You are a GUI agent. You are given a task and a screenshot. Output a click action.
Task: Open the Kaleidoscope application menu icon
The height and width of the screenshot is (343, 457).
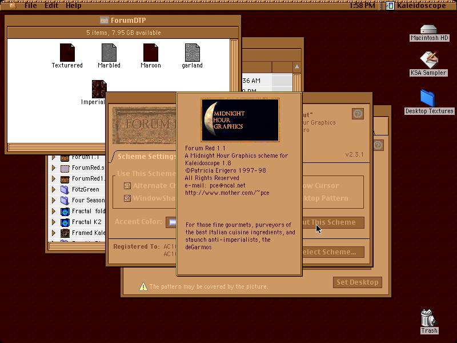390,6
